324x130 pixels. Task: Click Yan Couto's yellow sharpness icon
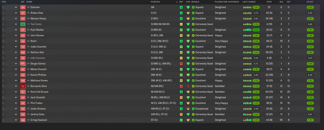[181, 24]
